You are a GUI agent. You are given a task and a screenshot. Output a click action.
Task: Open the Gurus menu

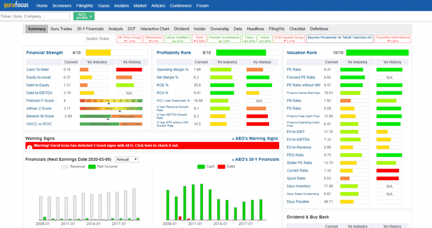(x=104, y=5)
